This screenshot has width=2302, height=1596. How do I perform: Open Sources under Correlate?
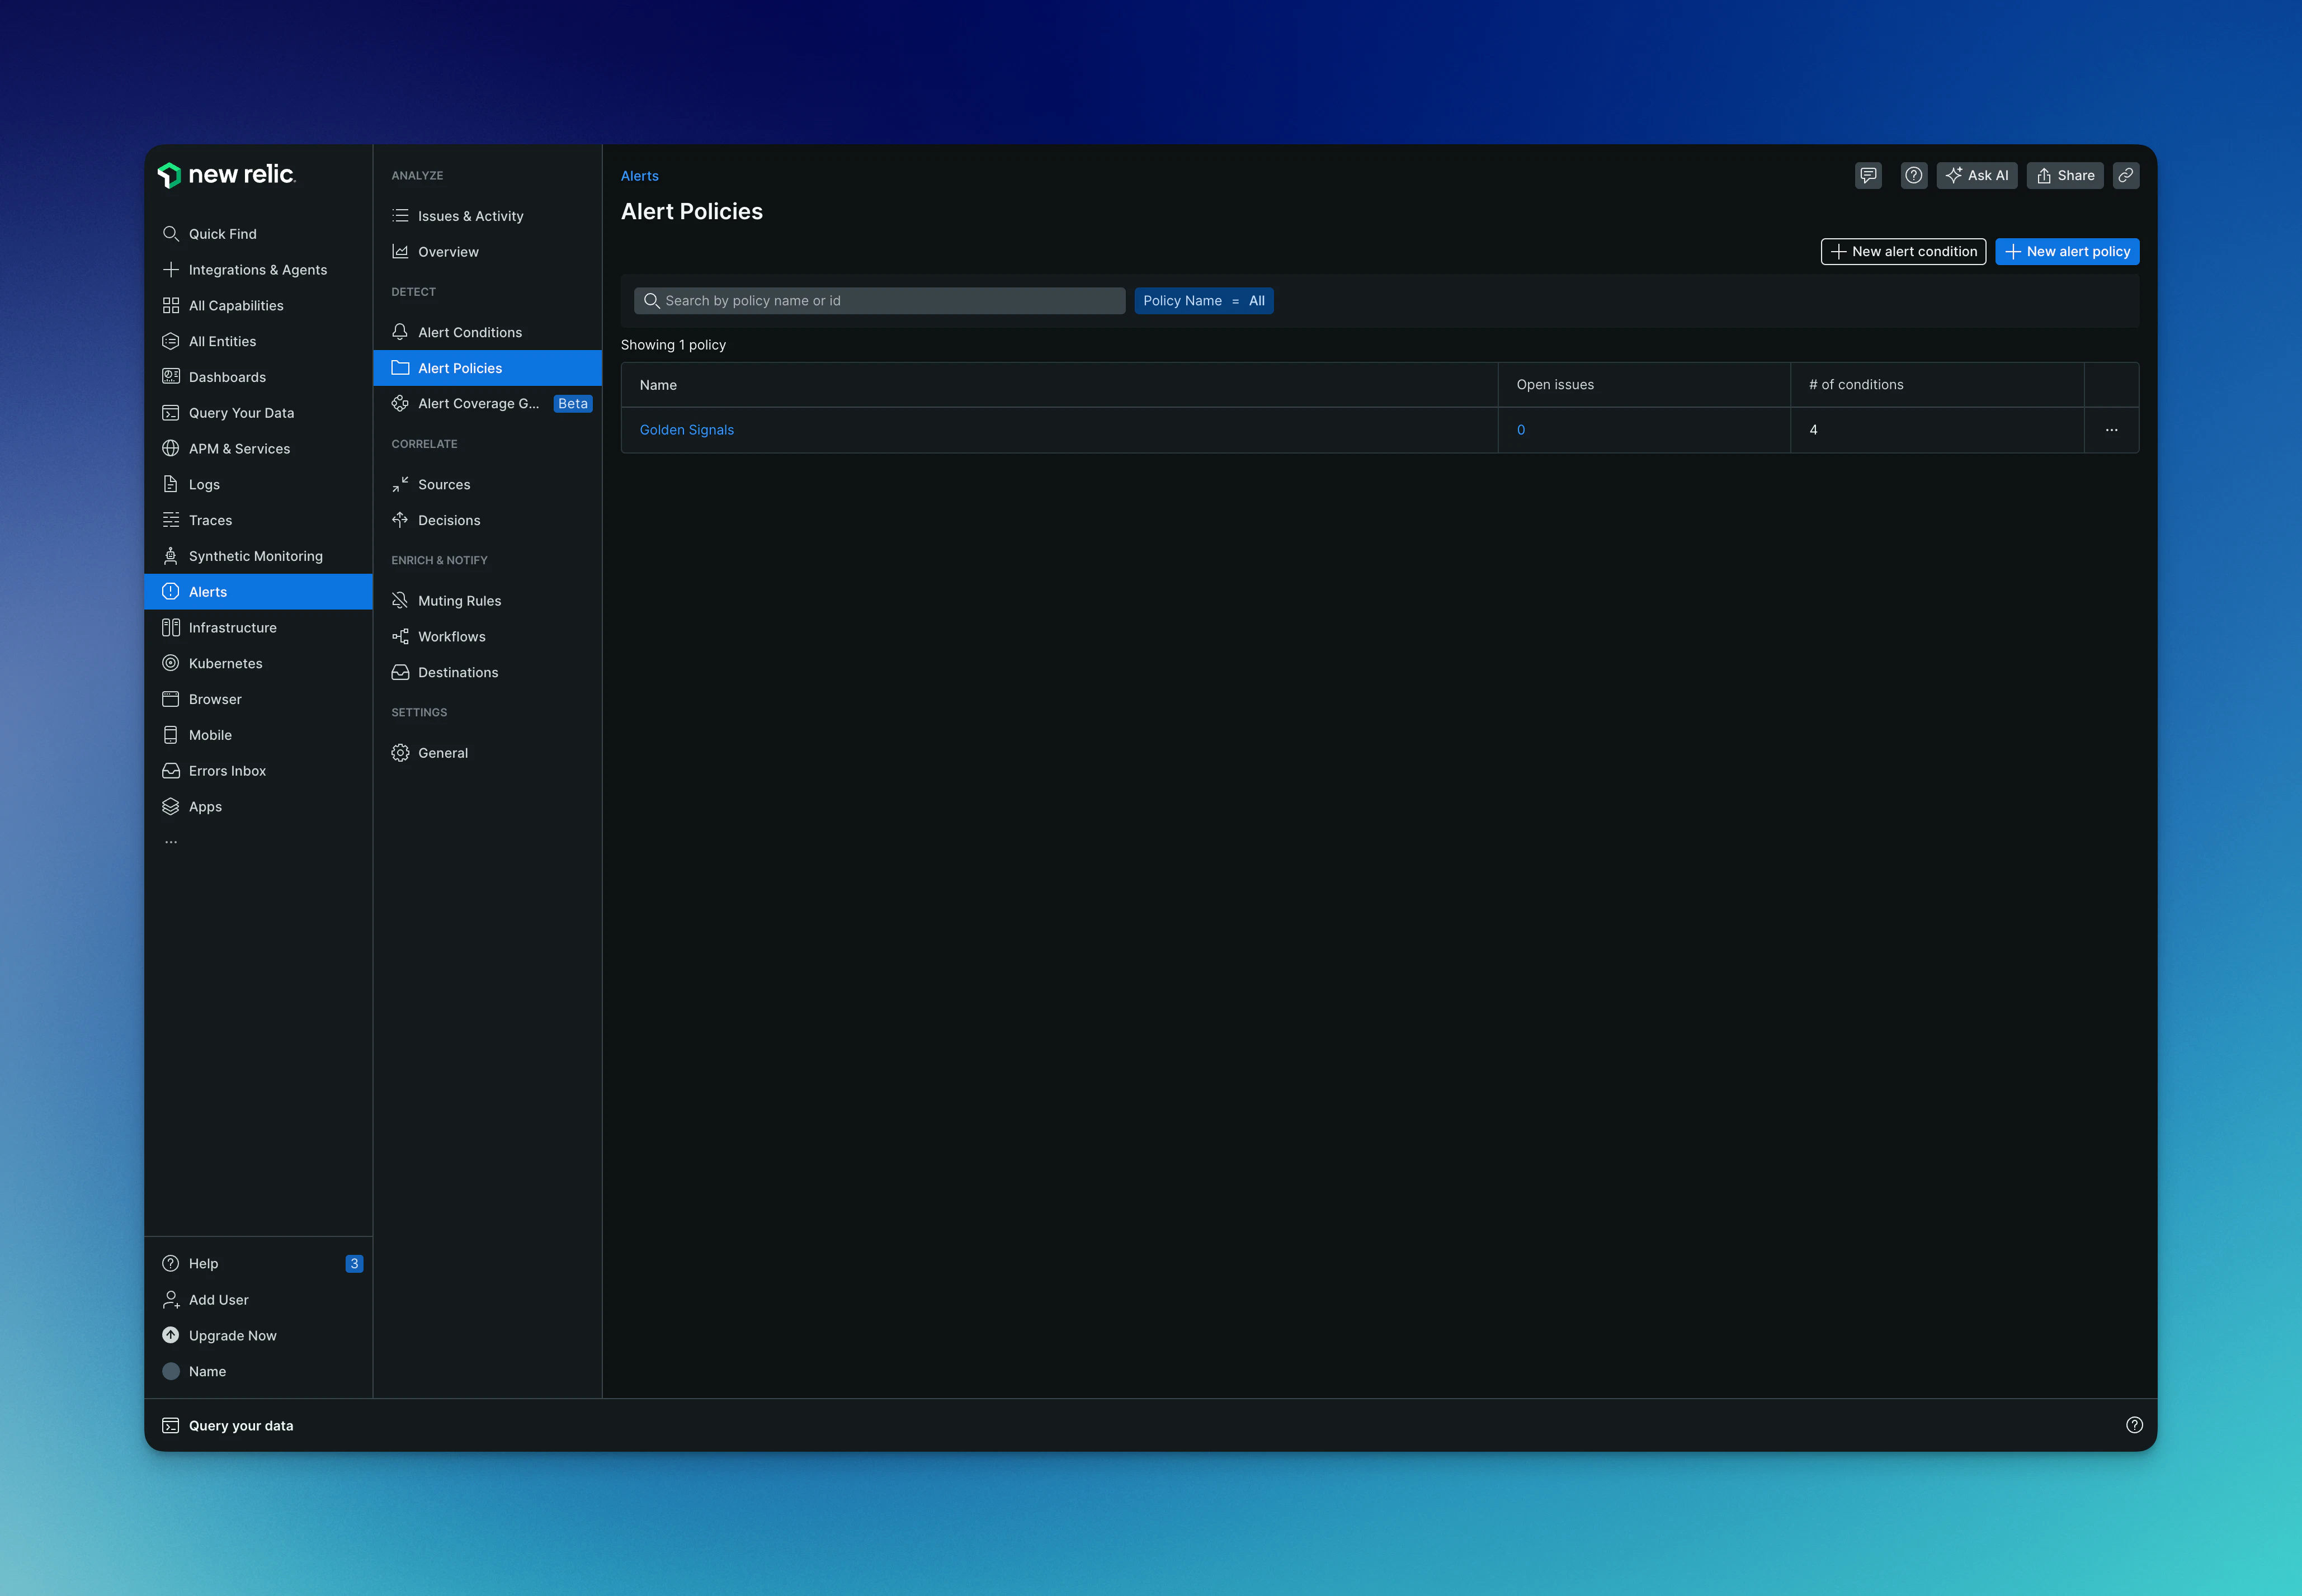pyautogui.click(x=487, y=485)
